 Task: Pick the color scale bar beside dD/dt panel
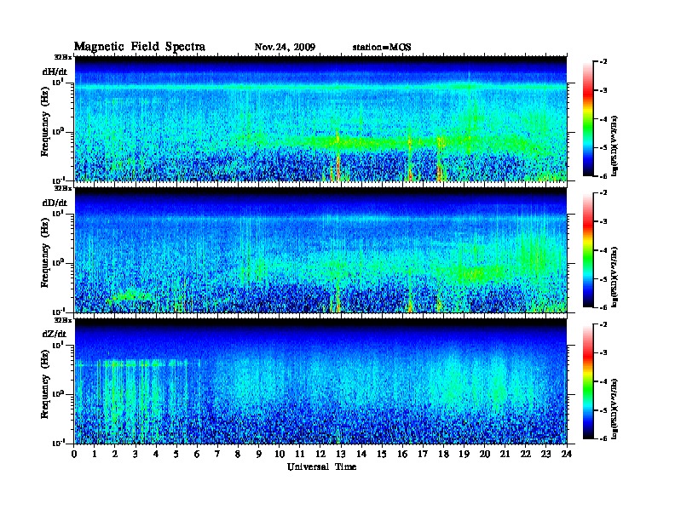[588, 250]
